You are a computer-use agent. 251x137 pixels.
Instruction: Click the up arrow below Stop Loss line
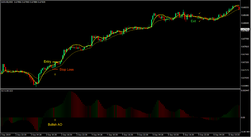[55, 74]
